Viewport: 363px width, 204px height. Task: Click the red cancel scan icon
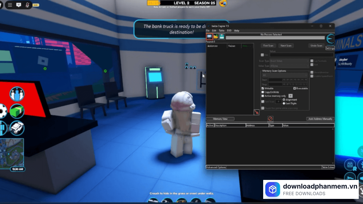(x=270, y=119)
